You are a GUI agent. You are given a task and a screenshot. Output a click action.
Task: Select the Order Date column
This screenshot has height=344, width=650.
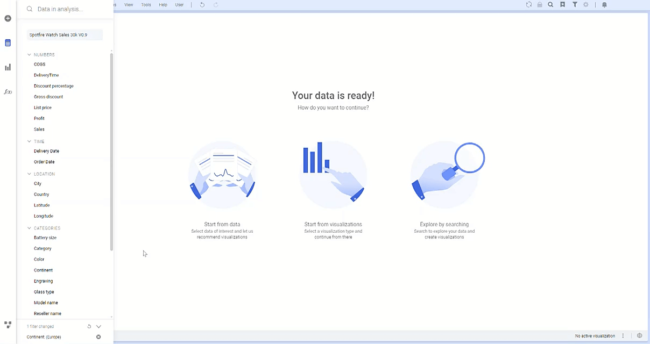pos(44,162)
